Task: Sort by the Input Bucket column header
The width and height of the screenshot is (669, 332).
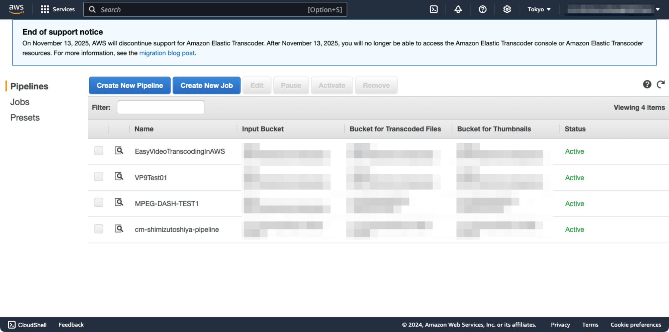Action: tap(263, 129)
